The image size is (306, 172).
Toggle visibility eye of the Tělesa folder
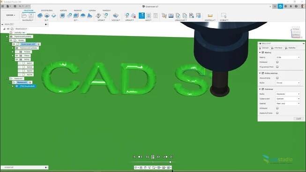17,56
